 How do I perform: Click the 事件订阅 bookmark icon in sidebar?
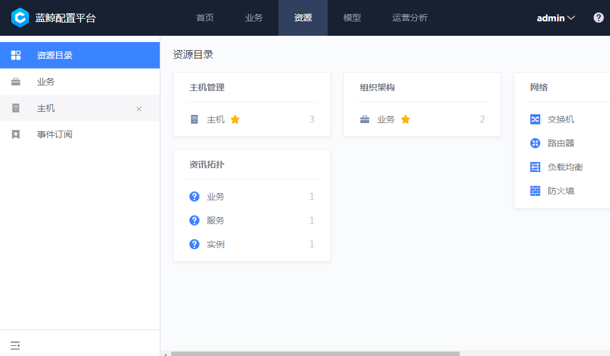click(x=16, y=134)
